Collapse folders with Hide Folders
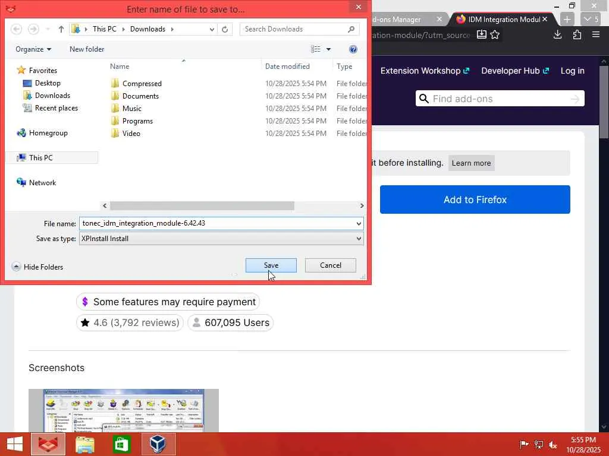The image size is (609, 456). click(x=37, y=267)
